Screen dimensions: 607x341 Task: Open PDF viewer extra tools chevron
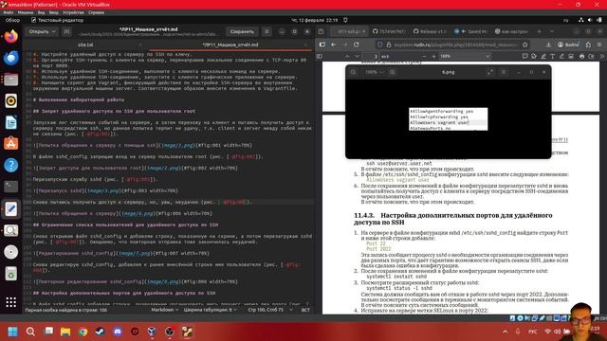click(x=602, y=56)
